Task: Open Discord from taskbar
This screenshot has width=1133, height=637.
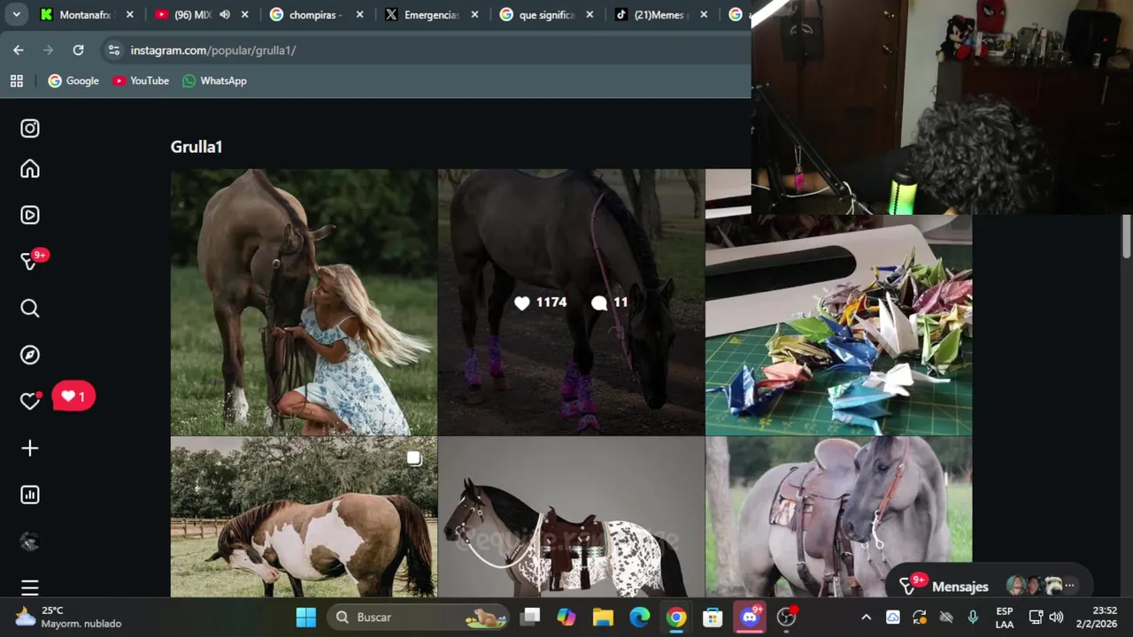Action: [750, 617]
